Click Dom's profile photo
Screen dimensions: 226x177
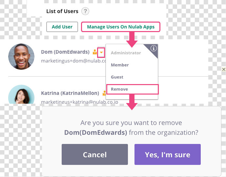tap(21, 57)
